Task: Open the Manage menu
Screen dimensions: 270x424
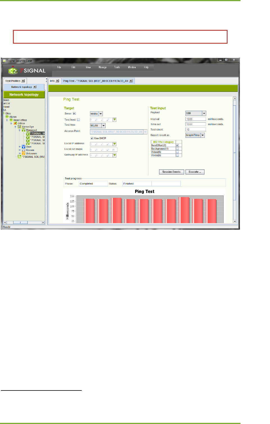Action: (x=103, y=67)
